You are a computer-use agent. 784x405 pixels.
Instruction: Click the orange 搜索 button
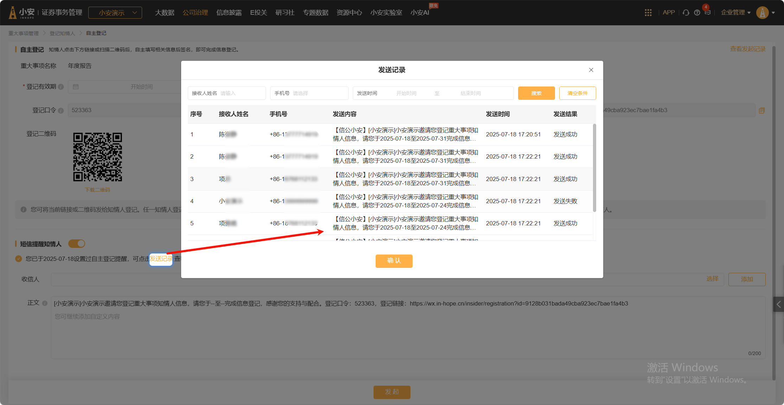pos(536,93)
